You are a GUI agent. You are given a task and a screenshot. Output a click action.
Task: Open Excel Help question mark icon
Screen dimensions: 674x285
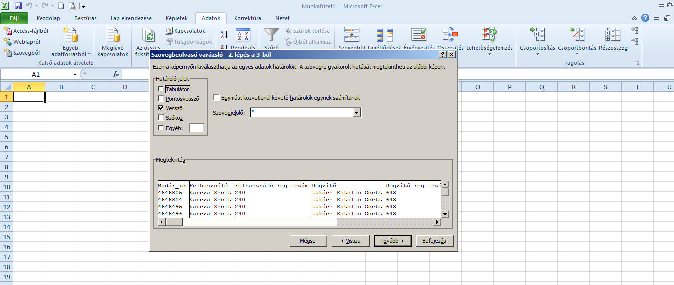tap(645, 18)
